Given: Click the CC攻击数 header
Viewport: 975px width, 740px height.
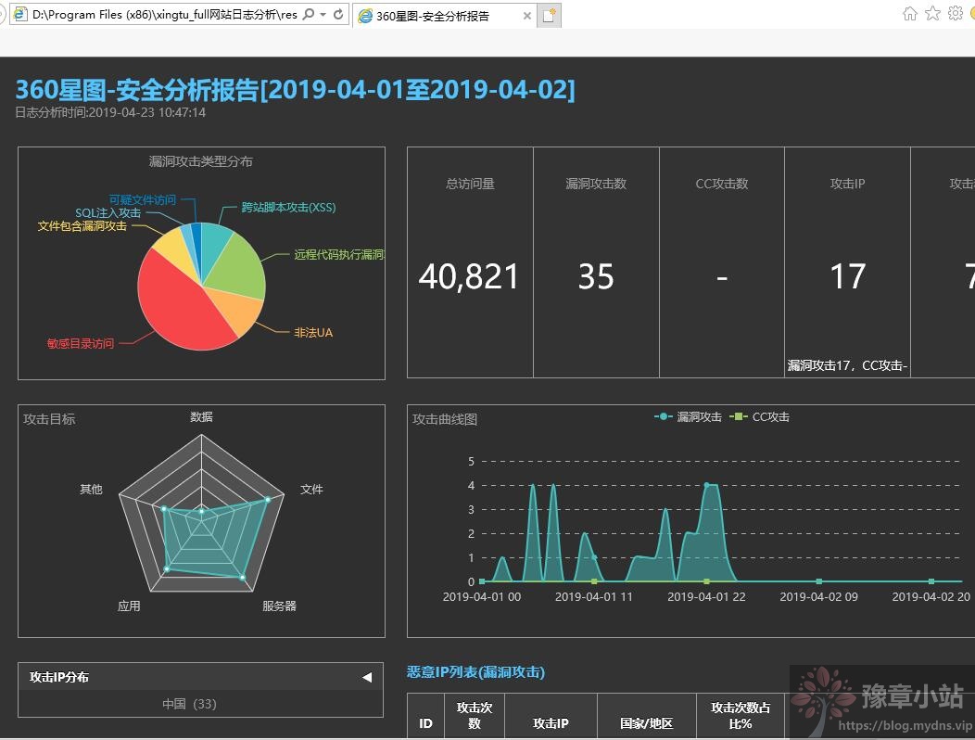Looking at the screenshot, I should (721, 184).
